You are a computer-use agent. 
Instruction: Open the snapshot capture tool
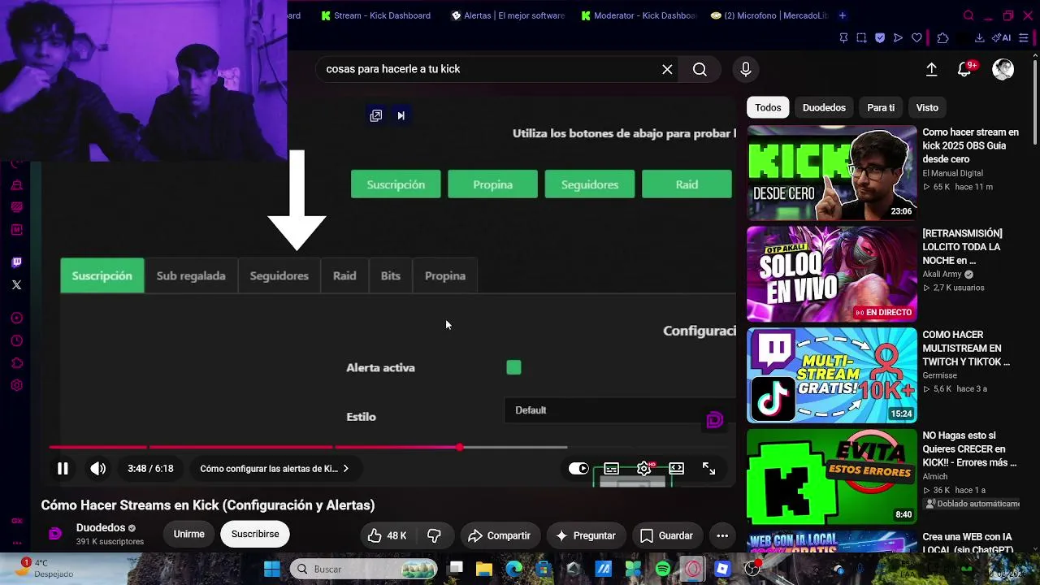(x=861, y=38)
